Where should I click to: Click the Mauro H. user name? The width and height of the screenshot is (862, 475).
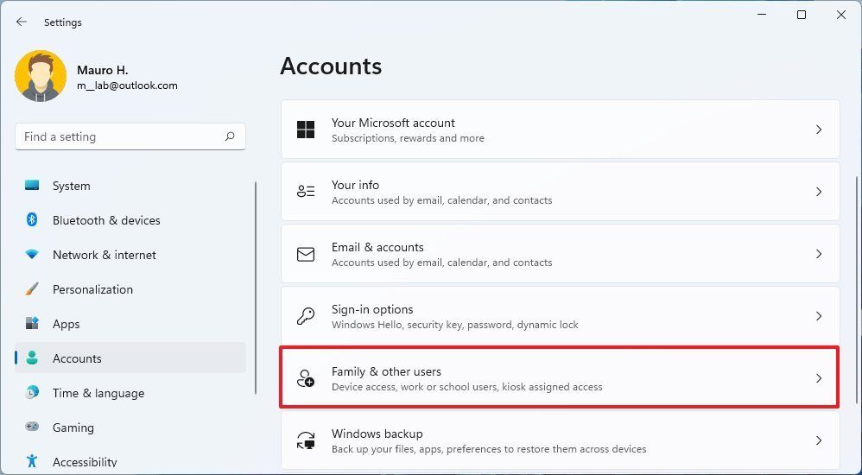pos(102,70)
